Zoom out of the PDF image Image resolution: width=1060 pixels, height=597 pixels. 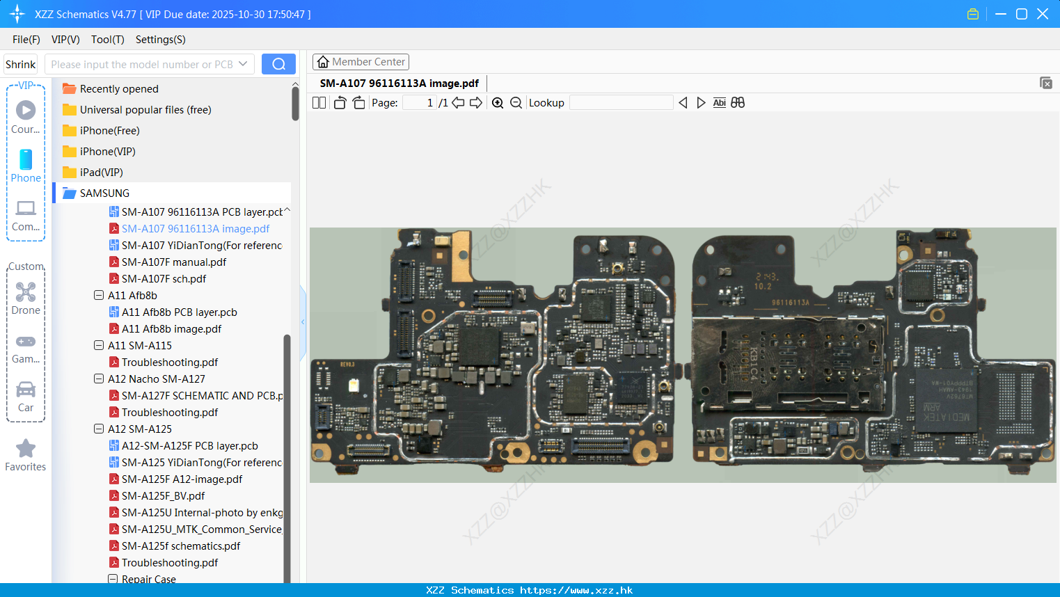point(516,103)
